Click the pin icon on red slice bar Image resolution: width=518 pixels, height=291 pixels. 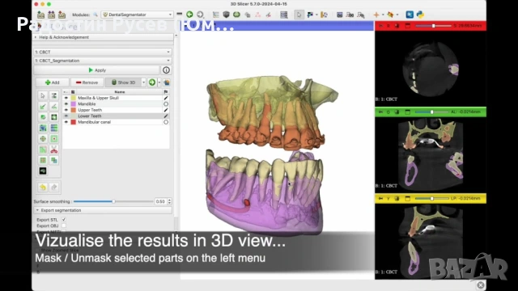(380, 25)
